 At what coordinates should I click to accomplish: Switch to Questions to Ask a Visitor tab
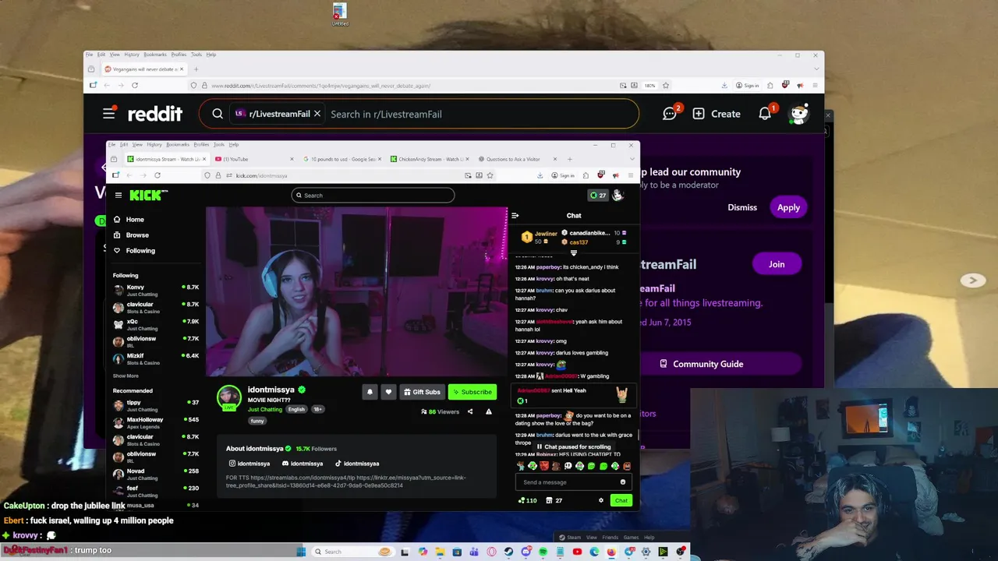pyautogui.click(x=516, y=159)
